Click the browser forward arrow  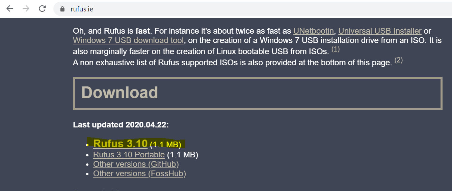click(26, 9)
